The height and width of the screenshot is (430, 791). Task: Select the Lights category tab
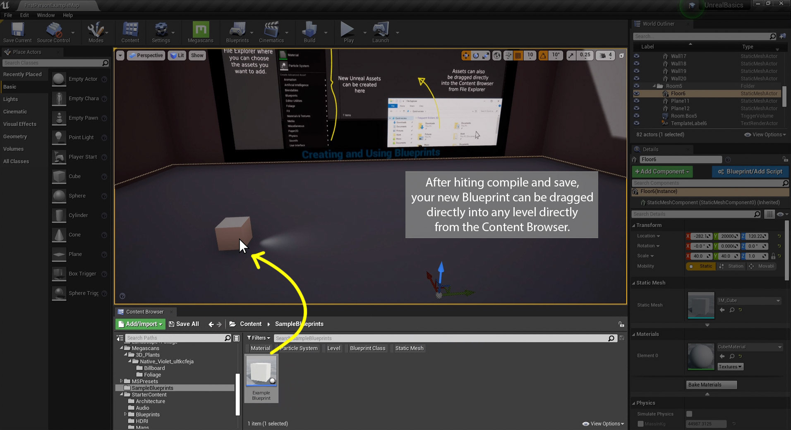coord(24,99)
